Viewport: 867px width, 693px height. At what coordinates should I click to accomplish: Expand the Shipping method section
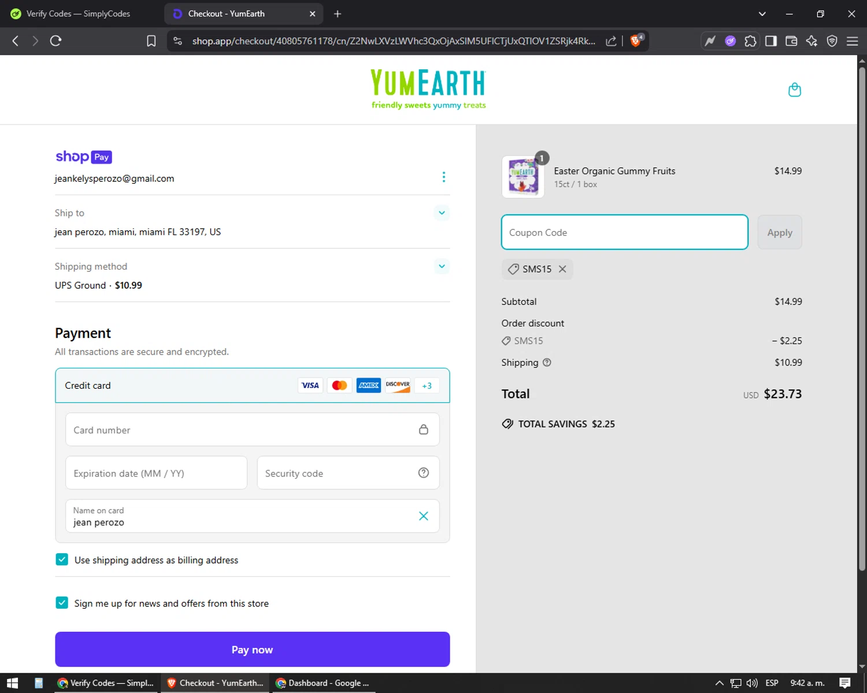pos(442,266)
